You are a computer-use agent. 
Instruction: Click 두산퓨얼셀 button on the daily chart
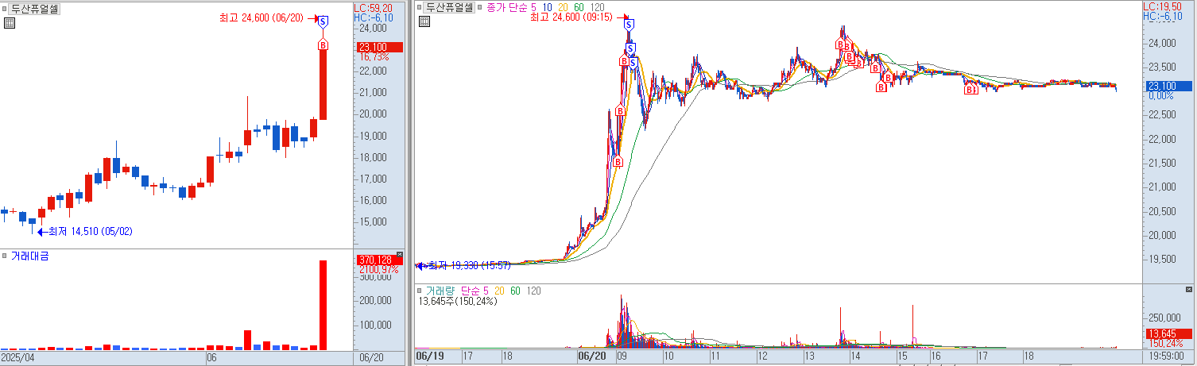35,9
